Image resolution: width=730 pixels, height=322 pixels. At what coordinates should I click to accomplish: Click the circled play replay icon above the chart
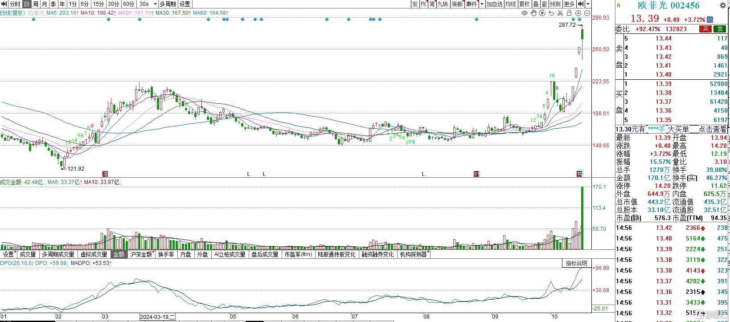click(542, 13)
